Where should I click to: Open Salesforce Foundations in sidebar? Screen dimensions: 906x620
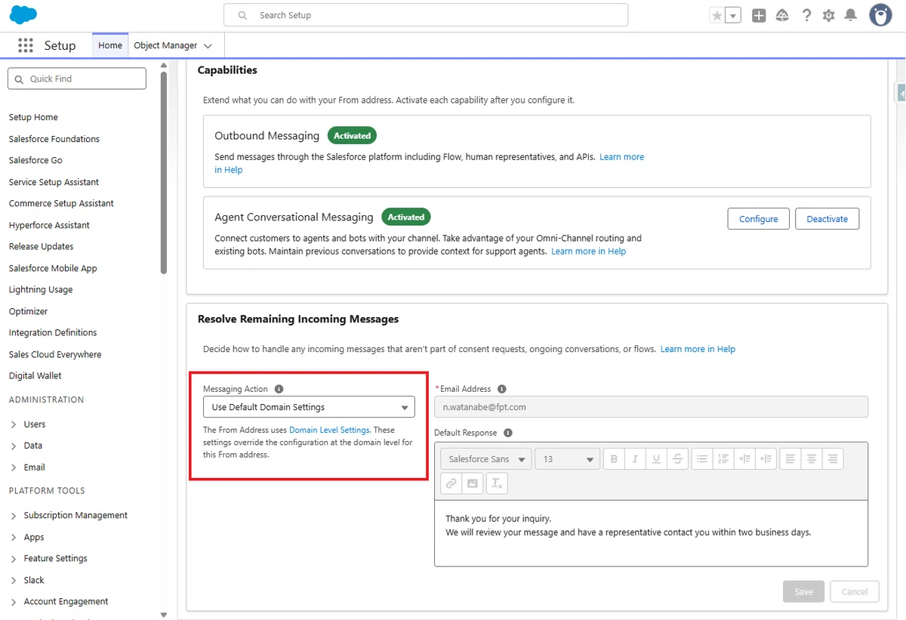(x=54, y=139)
